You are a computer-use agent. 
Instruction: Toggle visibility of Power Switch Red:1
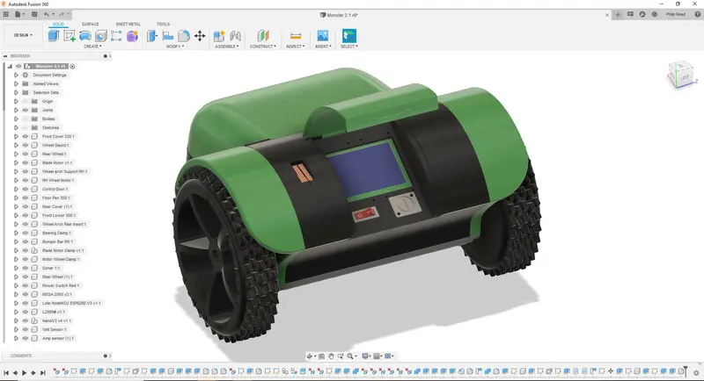[26, 285]
